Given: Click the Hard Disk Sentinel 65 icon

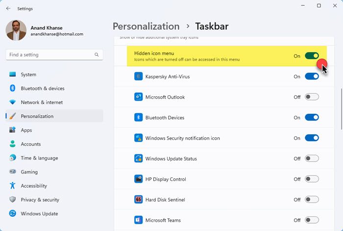Looking at the screenshot, I should [139, 199].
